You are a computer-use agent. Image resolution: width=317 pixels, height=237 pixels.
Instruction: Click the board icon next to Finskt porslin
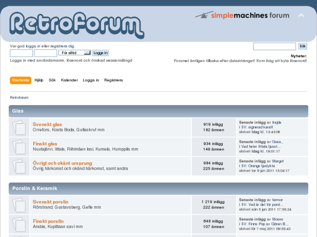click(x=19, y=224)
